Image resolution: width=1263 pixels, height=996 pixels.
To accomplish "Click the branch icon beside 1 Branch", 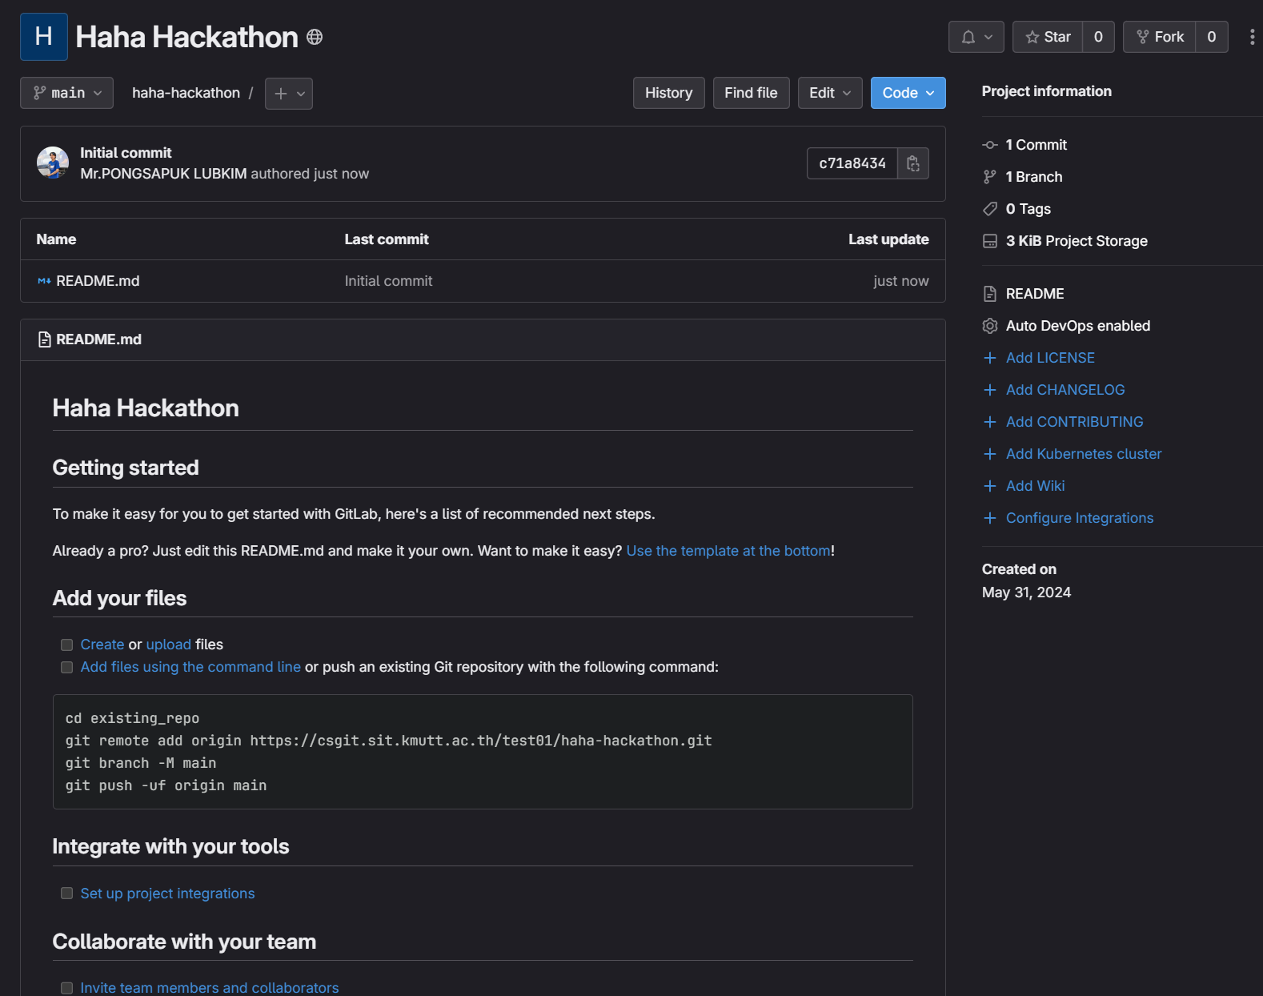I will click(990, 177).
